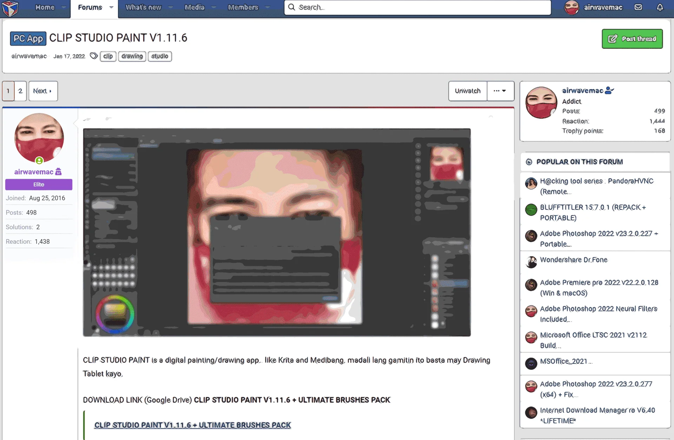
Task: Click avatar beside Photoshop 2022 (x64) + Fix thread
Action: [x=531, y=386]
